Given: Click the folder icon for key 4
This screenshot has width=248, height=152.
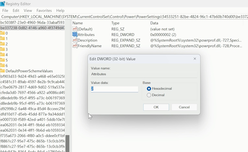Looking at the screenshot, I should [x=2, y=55].
